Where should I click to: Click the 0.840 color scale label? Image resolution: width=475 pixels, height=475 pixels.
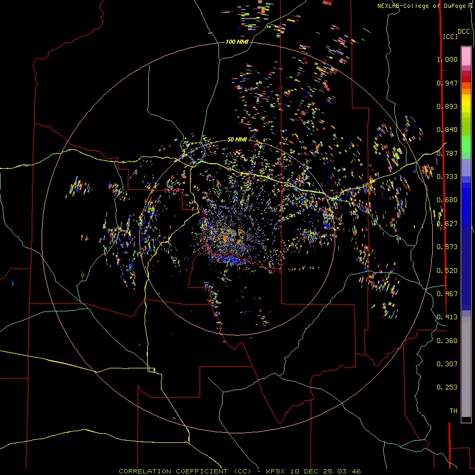tap(447, 130)
